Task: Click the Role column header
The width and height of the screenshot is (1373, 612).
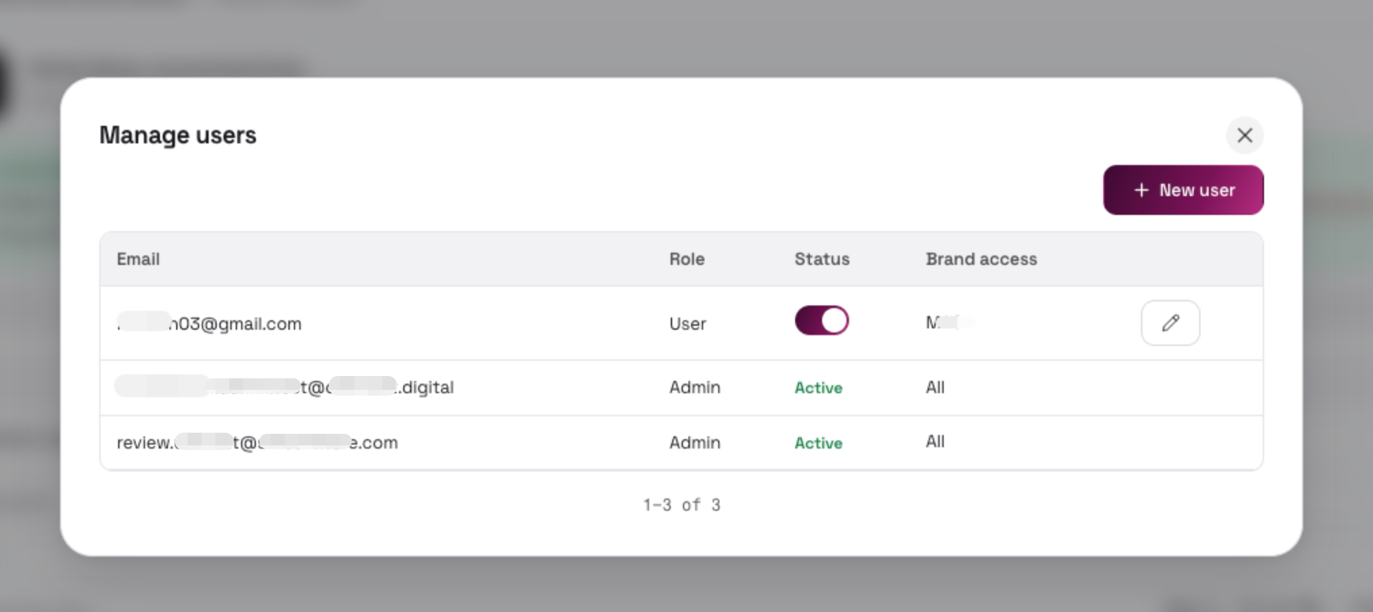Action: [687, 259]
